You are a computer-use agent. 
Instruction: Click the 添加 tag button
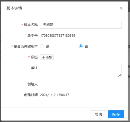pyautogui.click(x=47, y=57)
